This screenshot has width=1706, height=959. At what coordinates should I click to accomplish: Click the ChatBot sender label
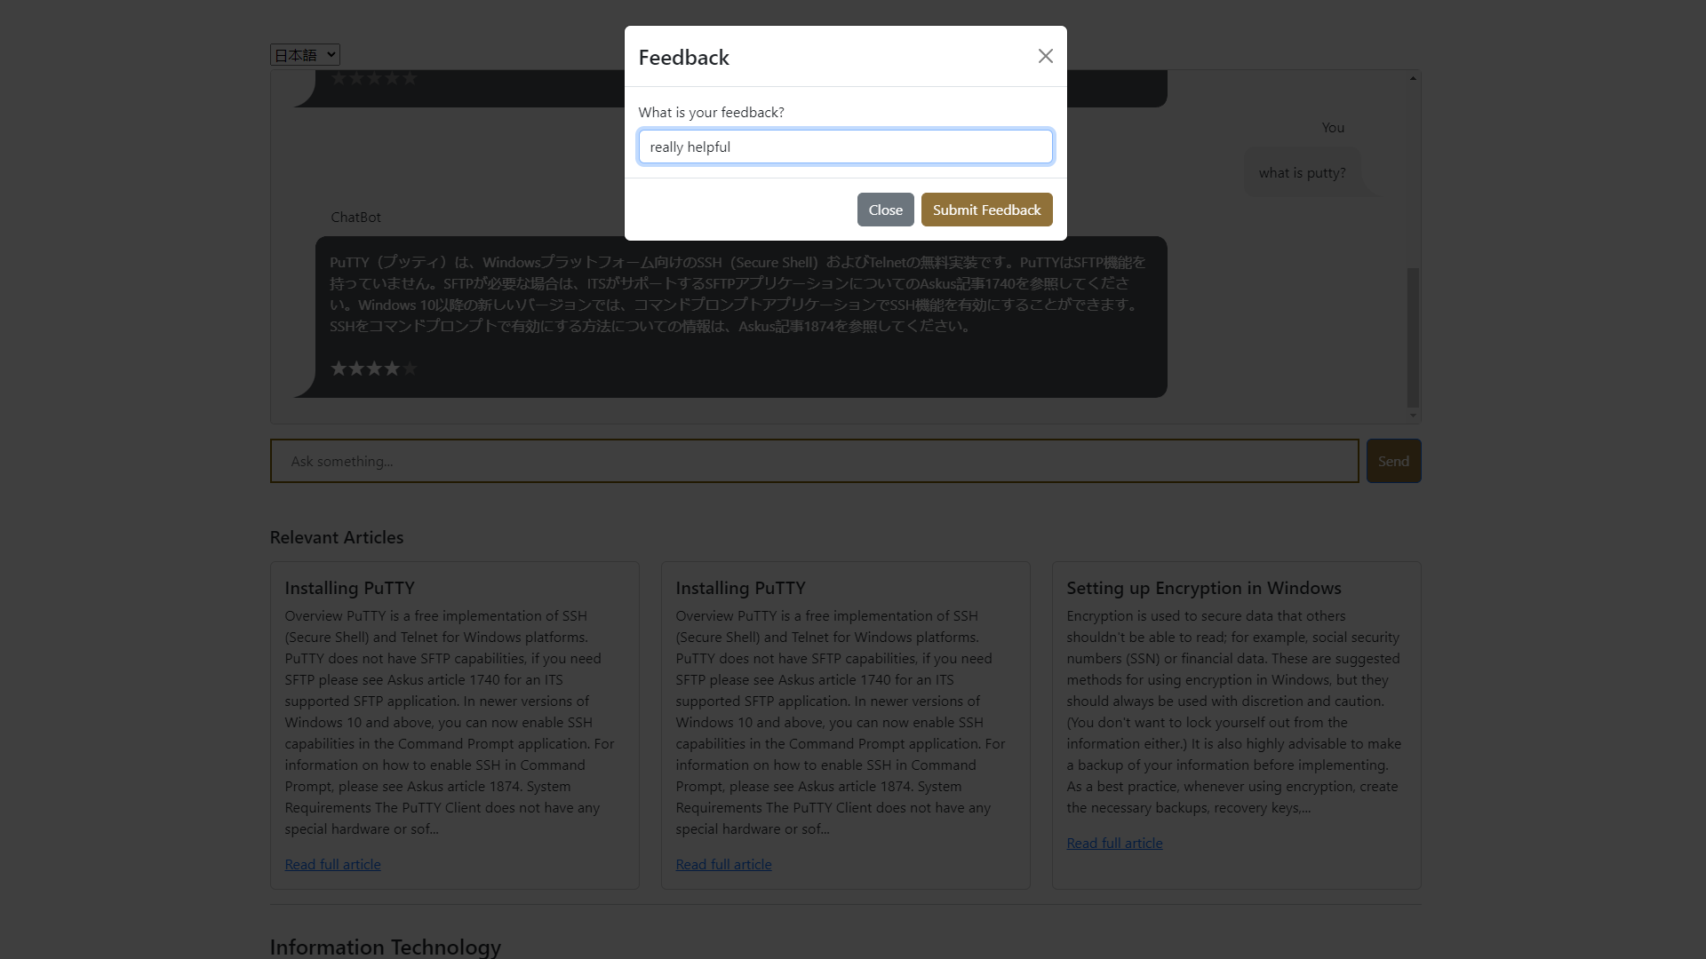[355, 217]
